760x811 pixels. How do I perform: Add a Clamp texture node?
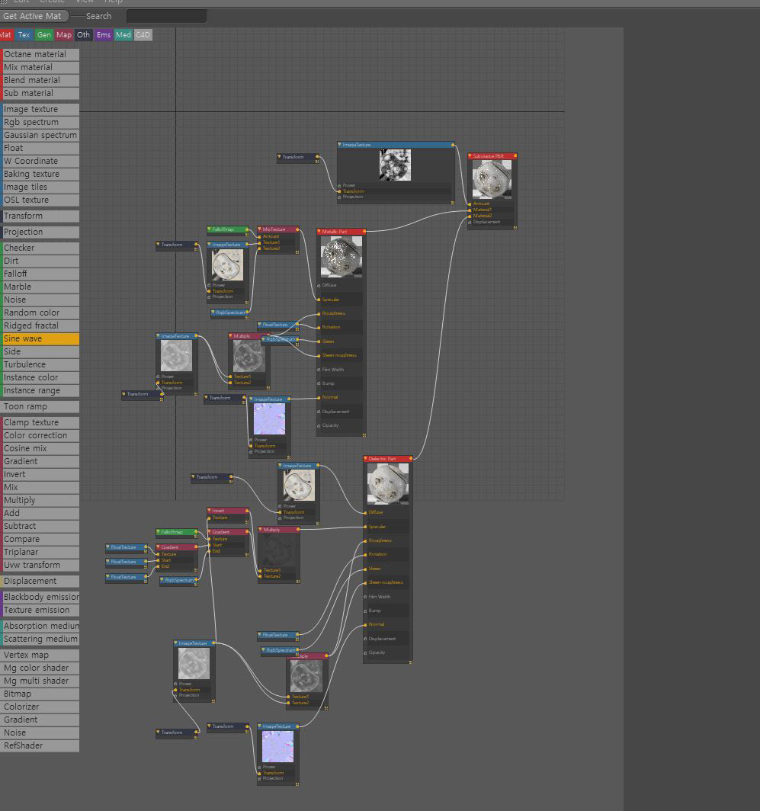point(40,422)
